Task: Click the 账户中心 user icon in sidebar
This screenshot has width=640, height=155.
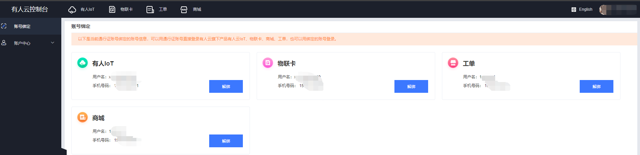Action: [x=4, y=43]
